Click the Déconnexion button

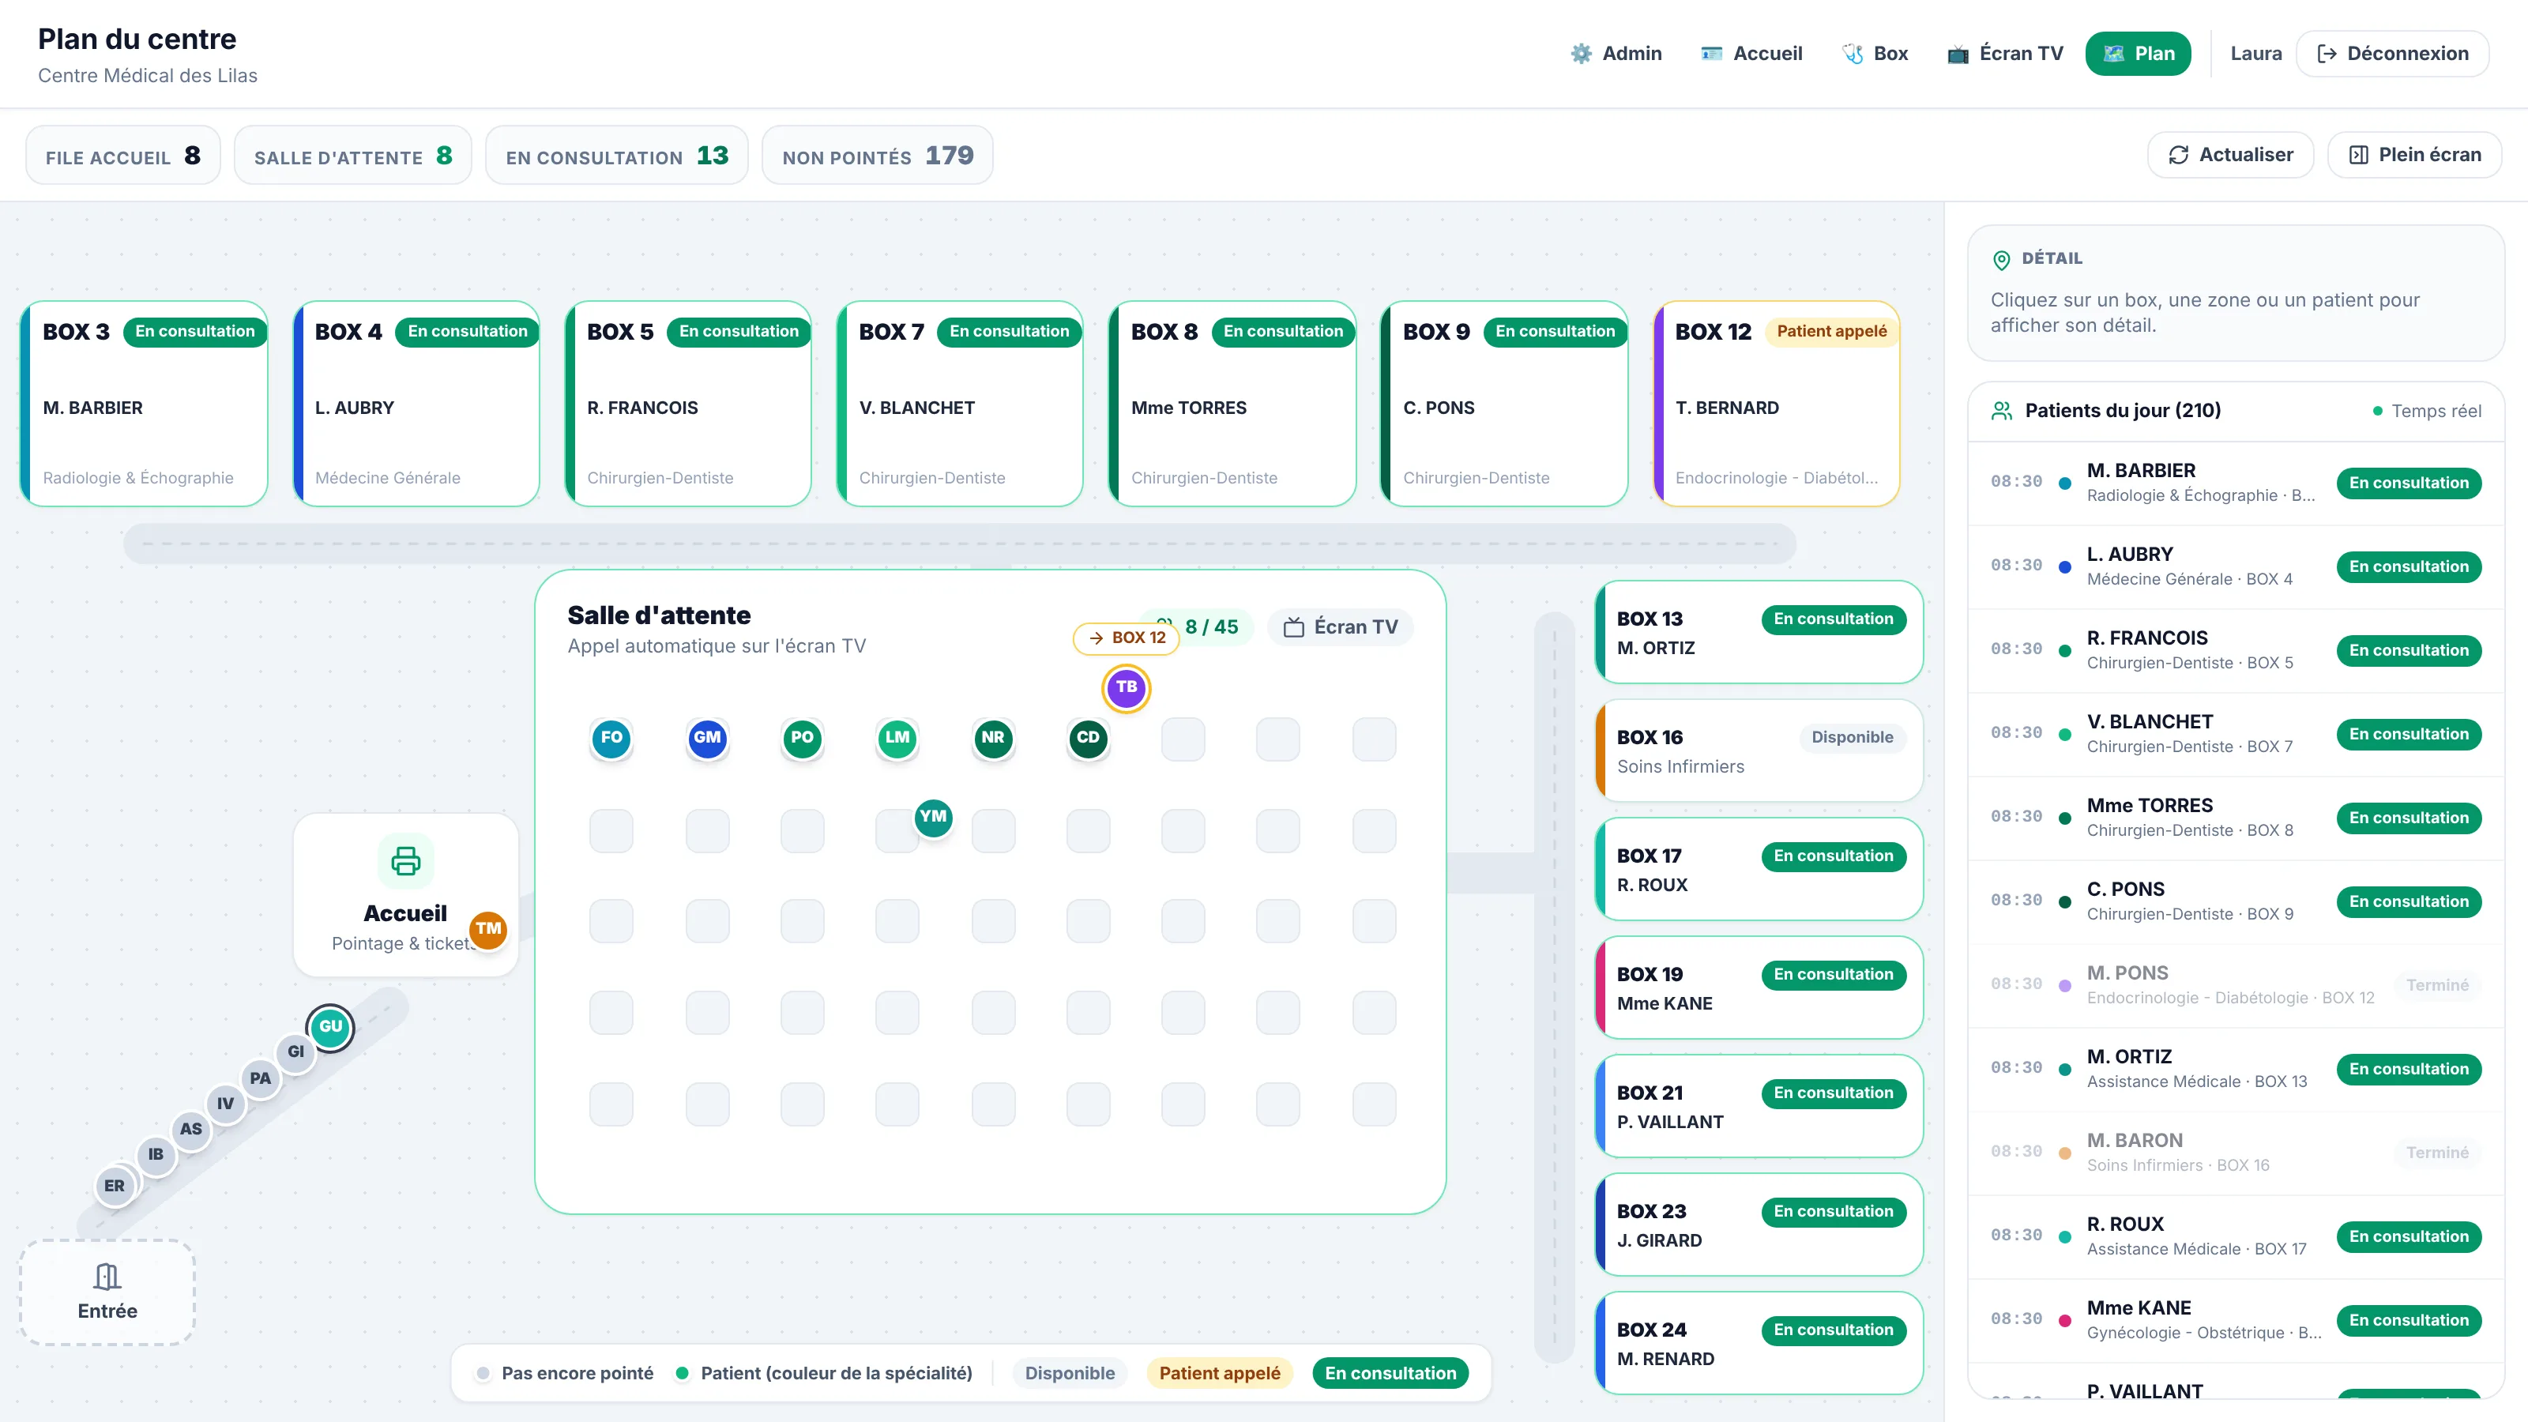tap(2391, 53)
